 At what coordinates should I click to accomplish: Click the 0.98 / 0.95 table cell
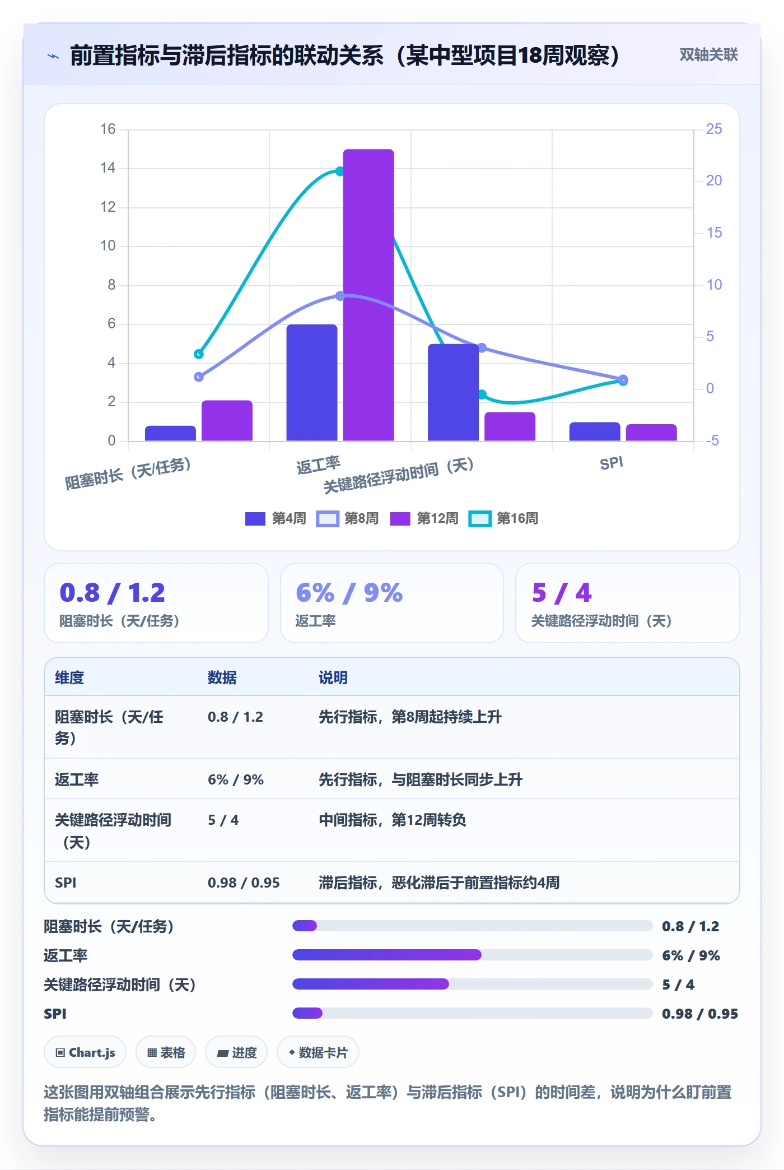(244, 883)
